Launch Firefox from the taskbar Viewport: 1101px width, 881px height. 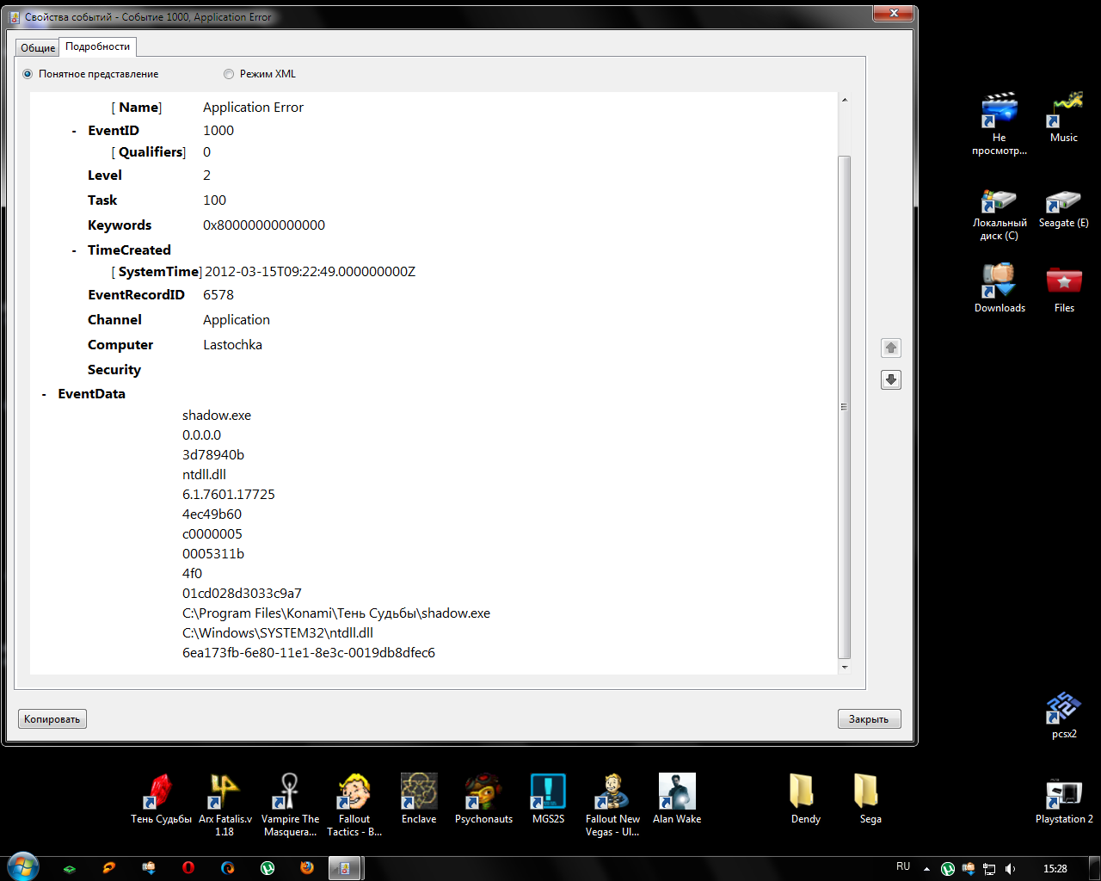click(x=307, y=868)
